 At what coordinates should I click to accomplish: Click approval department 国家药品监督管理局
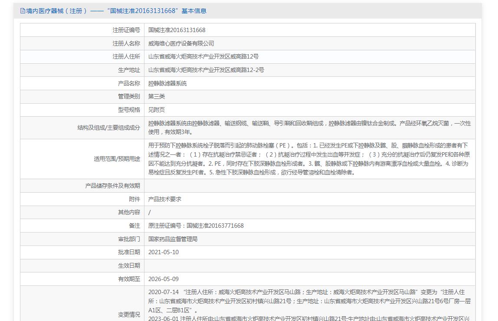(x=173, y=239)
